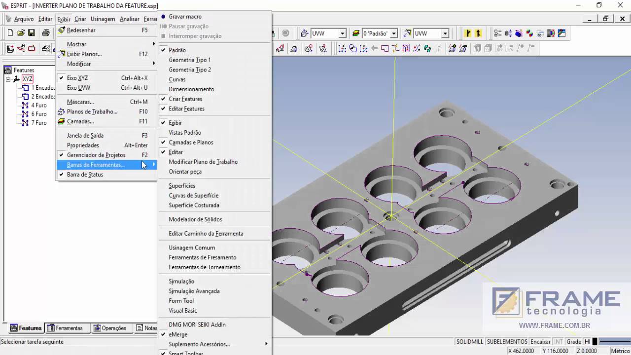This screenshot has width=631, height=355.
Task: Click the INT button in status bar
Action: click(559, 342)
